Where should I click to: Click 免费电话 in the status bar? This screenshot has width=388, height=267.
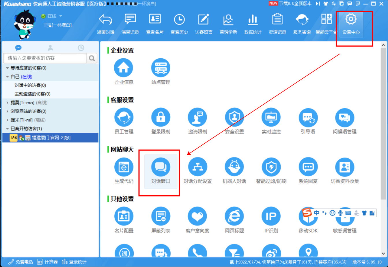(x=21, y=262)
